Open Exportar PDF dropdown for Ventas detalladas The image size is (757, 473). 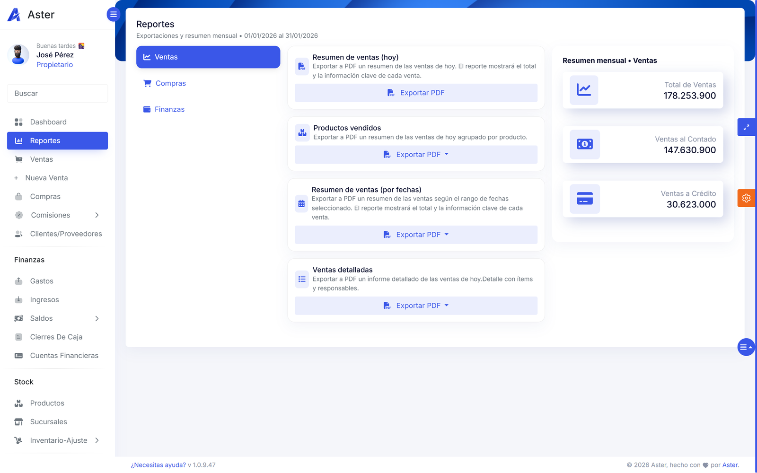416,306
